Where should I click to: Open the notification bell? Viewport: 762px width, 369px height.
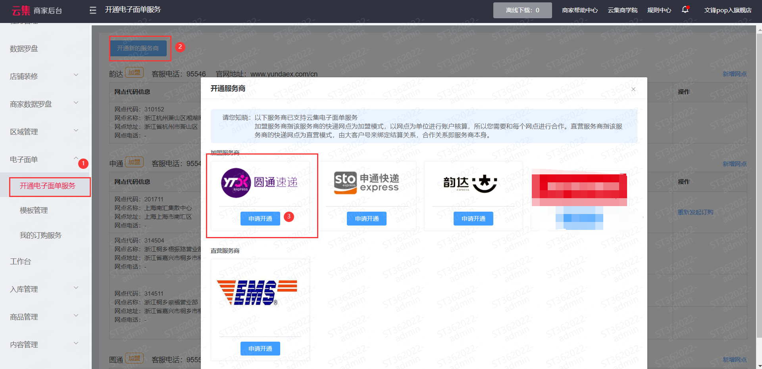(x=685, y=10)
